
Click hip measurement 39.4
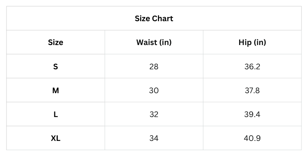(x=252, y=114)
